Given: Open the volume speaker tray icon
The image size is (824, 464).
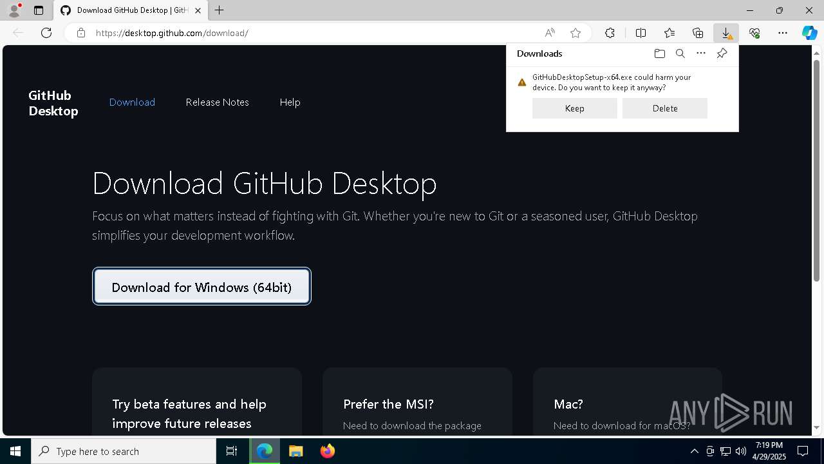Looking at the screenshot, I should pyautogui.click(x=741, y=451).
